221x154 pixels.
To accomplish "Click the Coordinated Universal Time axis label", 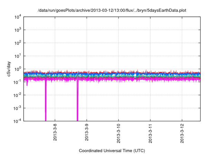I will click(x=112, y=151).
